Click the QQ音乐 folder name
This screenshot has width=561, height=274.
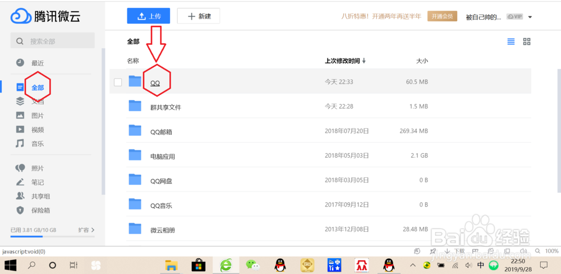tap(162, 205)
